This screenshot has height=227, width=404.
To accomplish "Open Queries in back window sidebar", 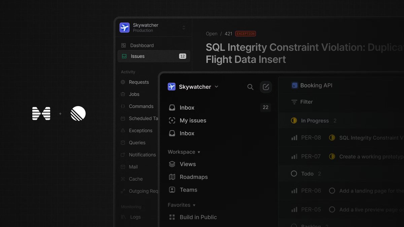I will tap(137, 143).
